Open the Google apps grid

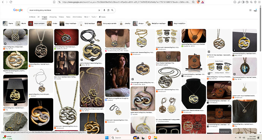pos(250,10)
